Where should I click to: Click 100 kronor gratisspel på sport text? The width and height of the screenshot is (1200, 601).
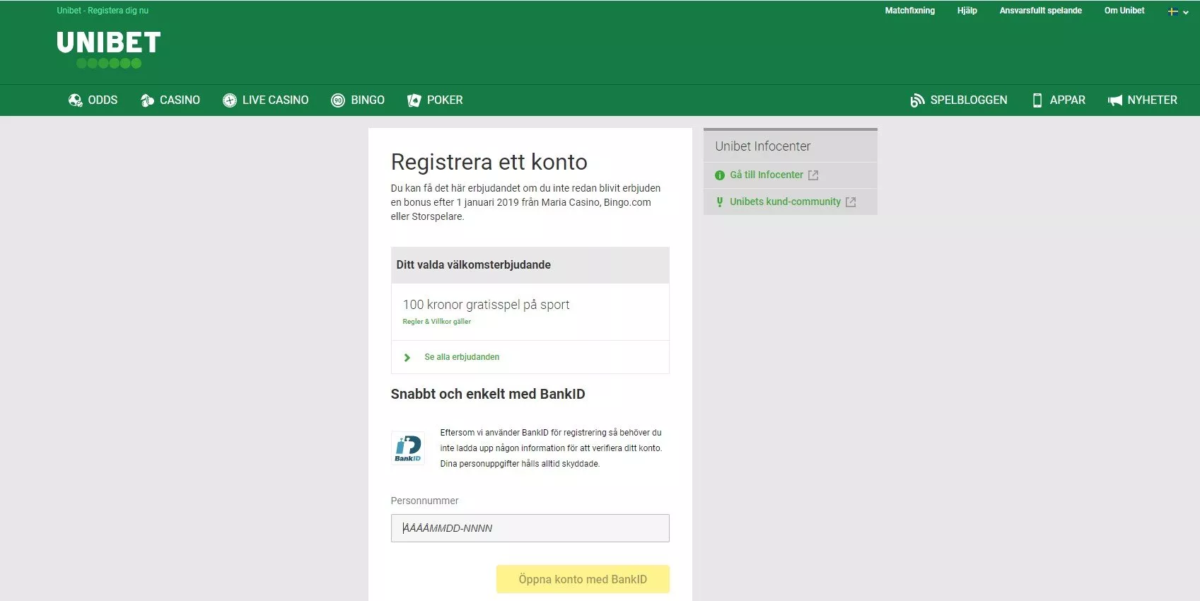[x=486, y=305]
